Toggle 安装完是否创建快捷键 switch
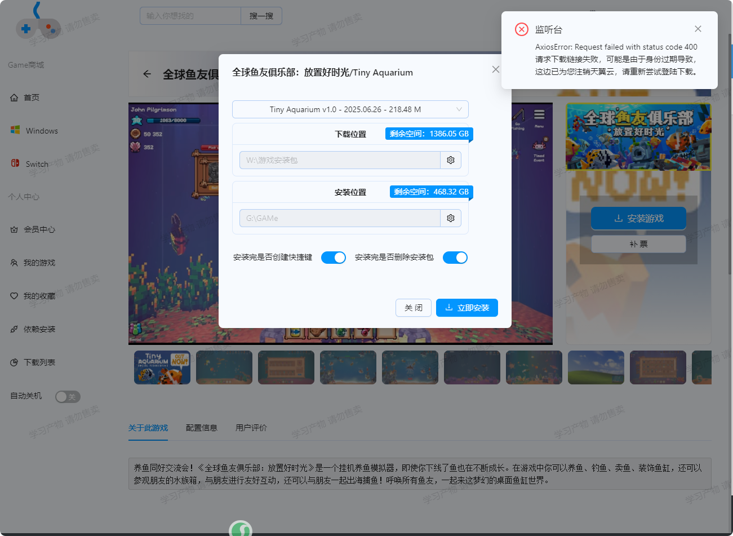Image resolution: width=733 pixels, height=536 pixels. pyautogui.click(x=334, y=258)
